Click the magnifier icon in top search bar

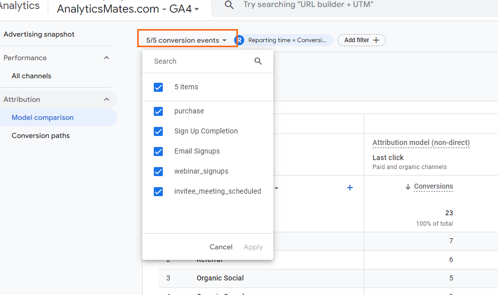[229, 5]
